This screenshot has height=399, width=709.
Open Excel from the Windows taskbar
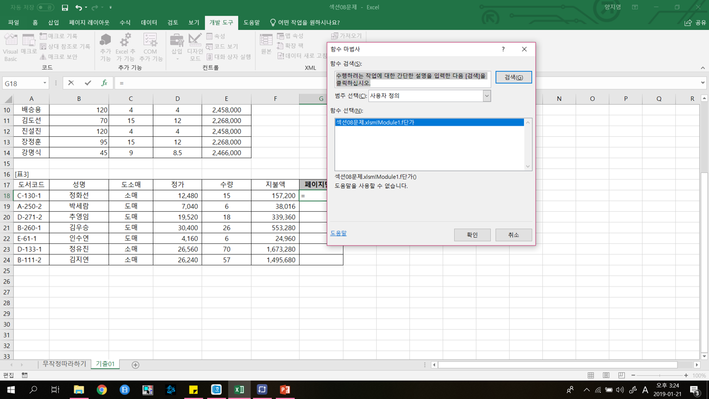[239, 390]
